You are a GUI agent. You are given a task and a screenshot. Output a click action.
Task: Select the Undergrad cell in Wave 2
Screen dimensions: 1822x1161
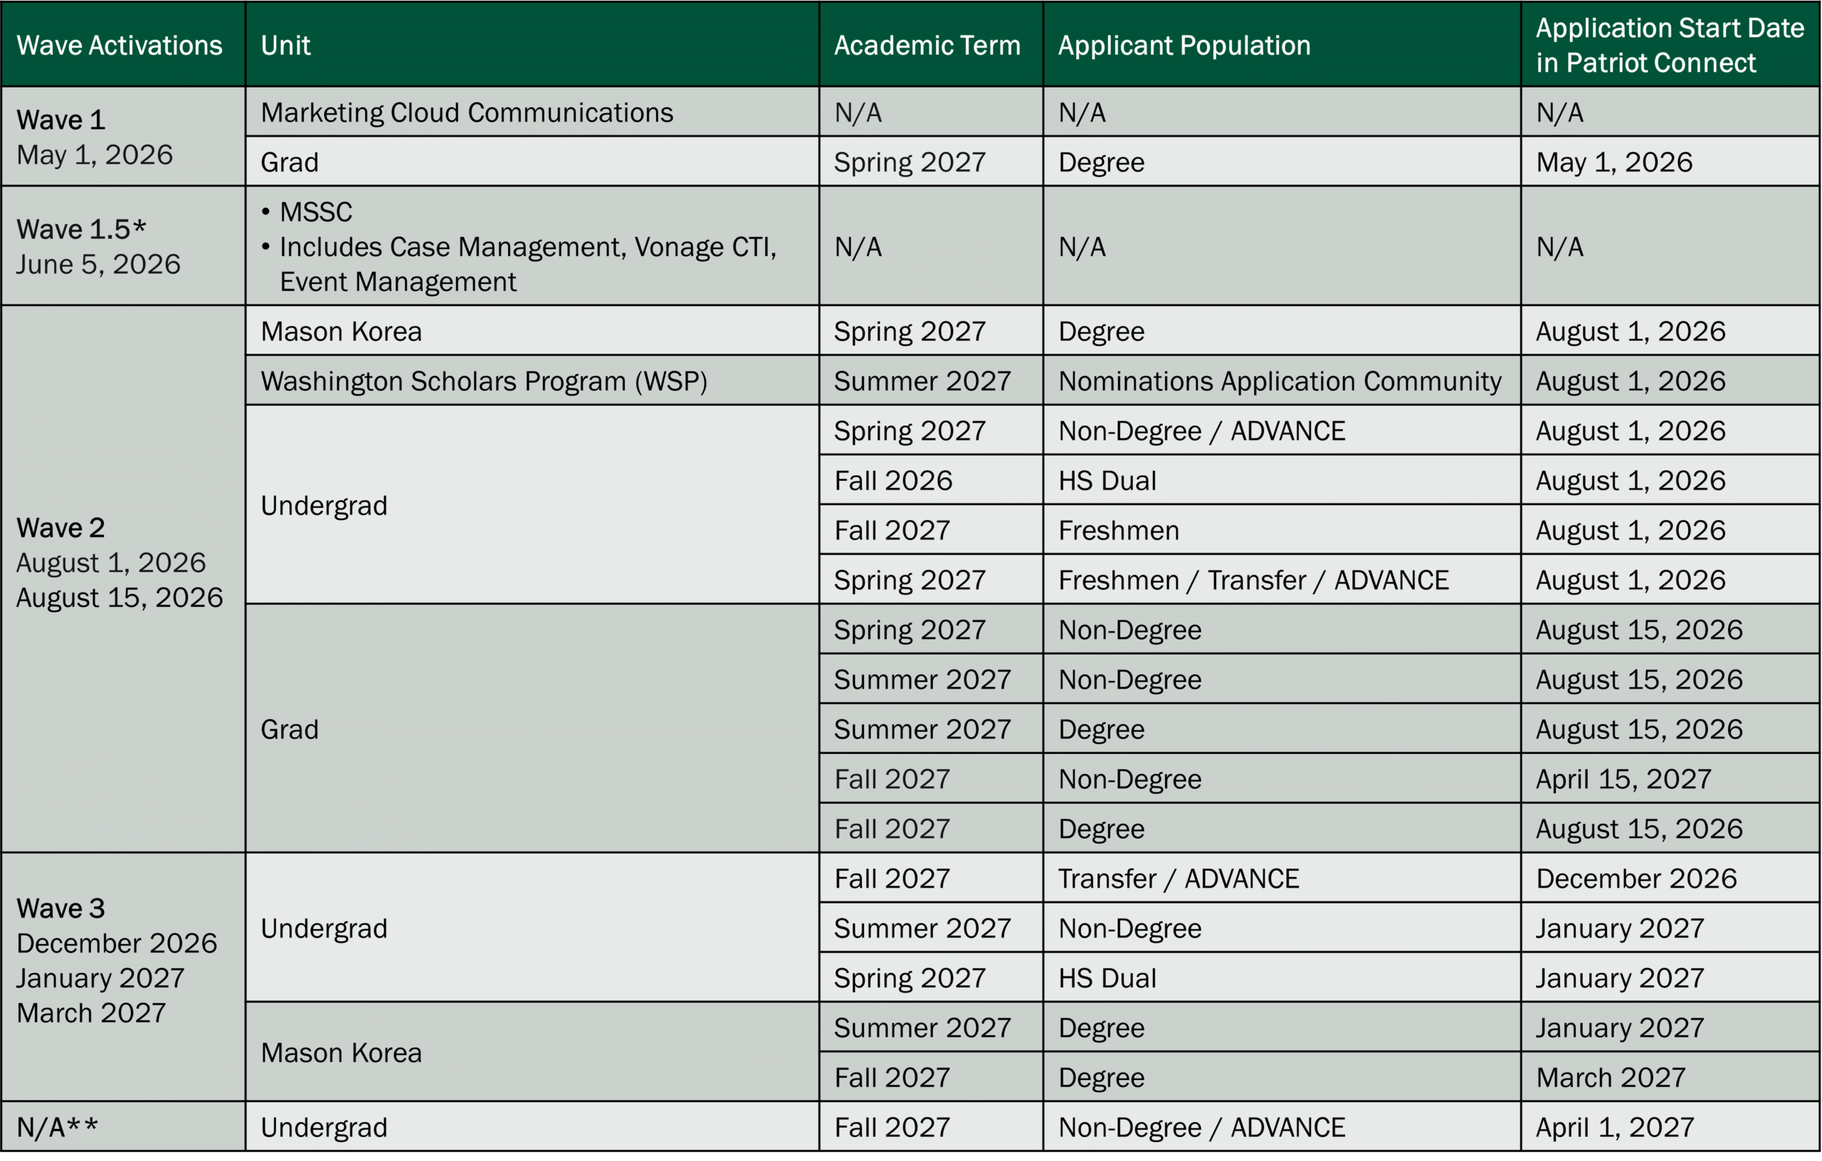pyautogui.click(x=324, y=504)
